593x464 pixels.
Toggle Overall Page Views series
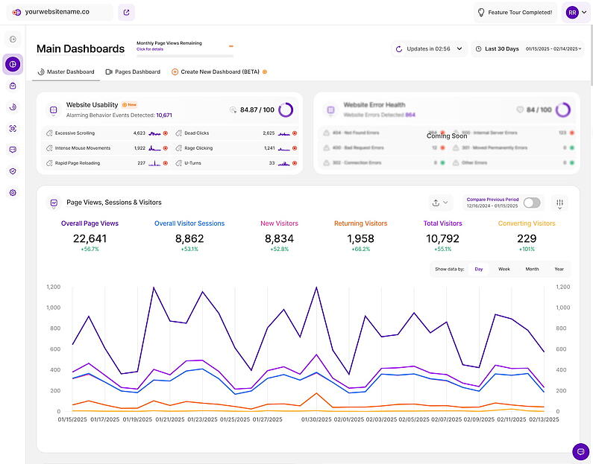(x=90, y=223)
